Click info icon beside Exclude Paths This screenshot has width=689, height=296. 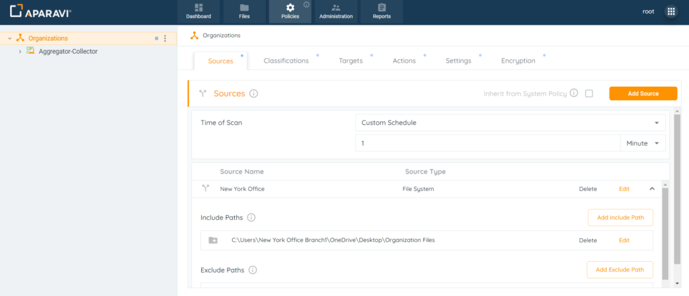pos(252,270)
